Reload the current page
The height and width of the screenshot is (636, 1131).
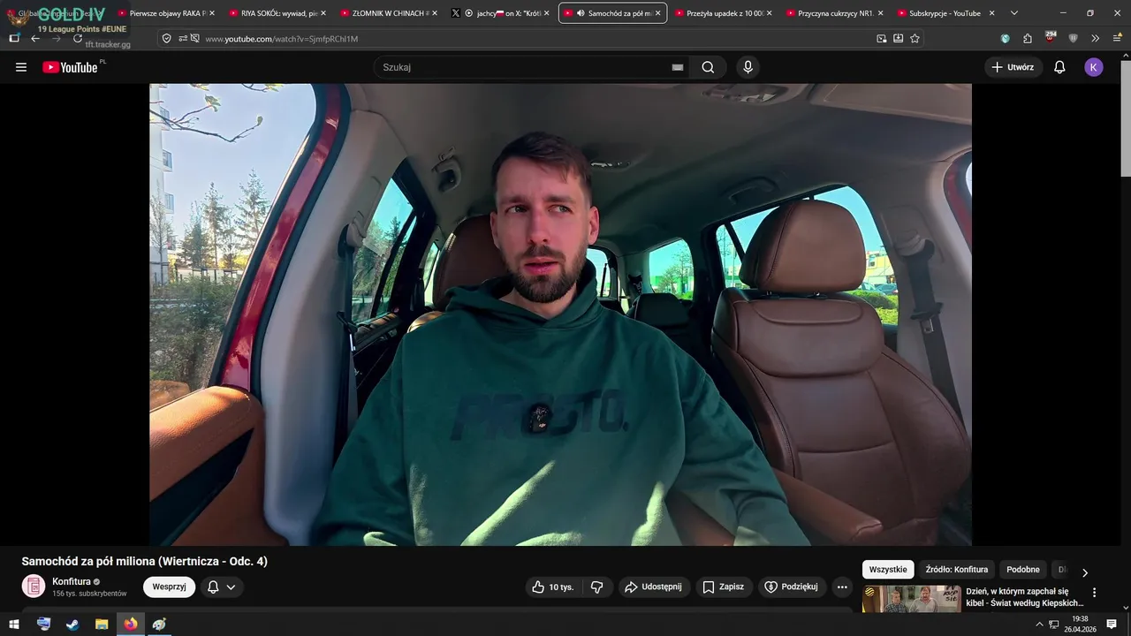click(x=78, y=39)
